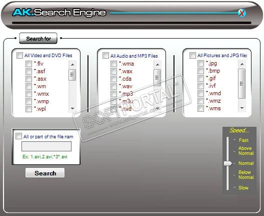Screen dimensions: 264x216
Task: Enable All or part of file name option
Action: tap(18, 136)
